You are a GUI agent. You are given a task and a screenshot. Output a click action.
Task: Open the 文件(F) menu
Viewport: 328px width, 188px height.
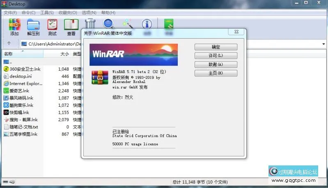click(x=10, y=13)
